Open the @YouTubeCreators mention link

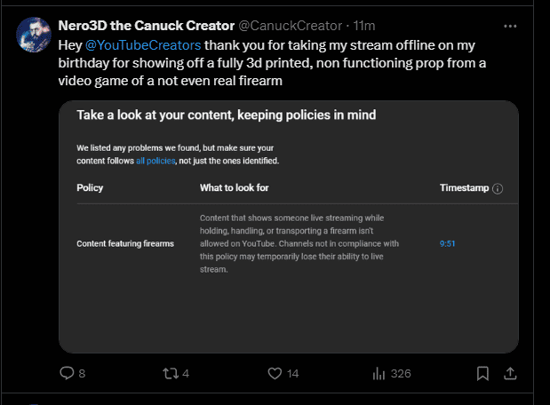pos(143,45)
